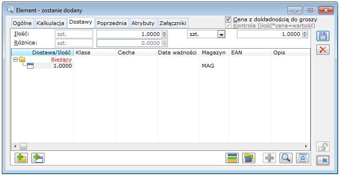Click the scrollbar right arrow
The image size is (339, 175).
tap(306, 147)
